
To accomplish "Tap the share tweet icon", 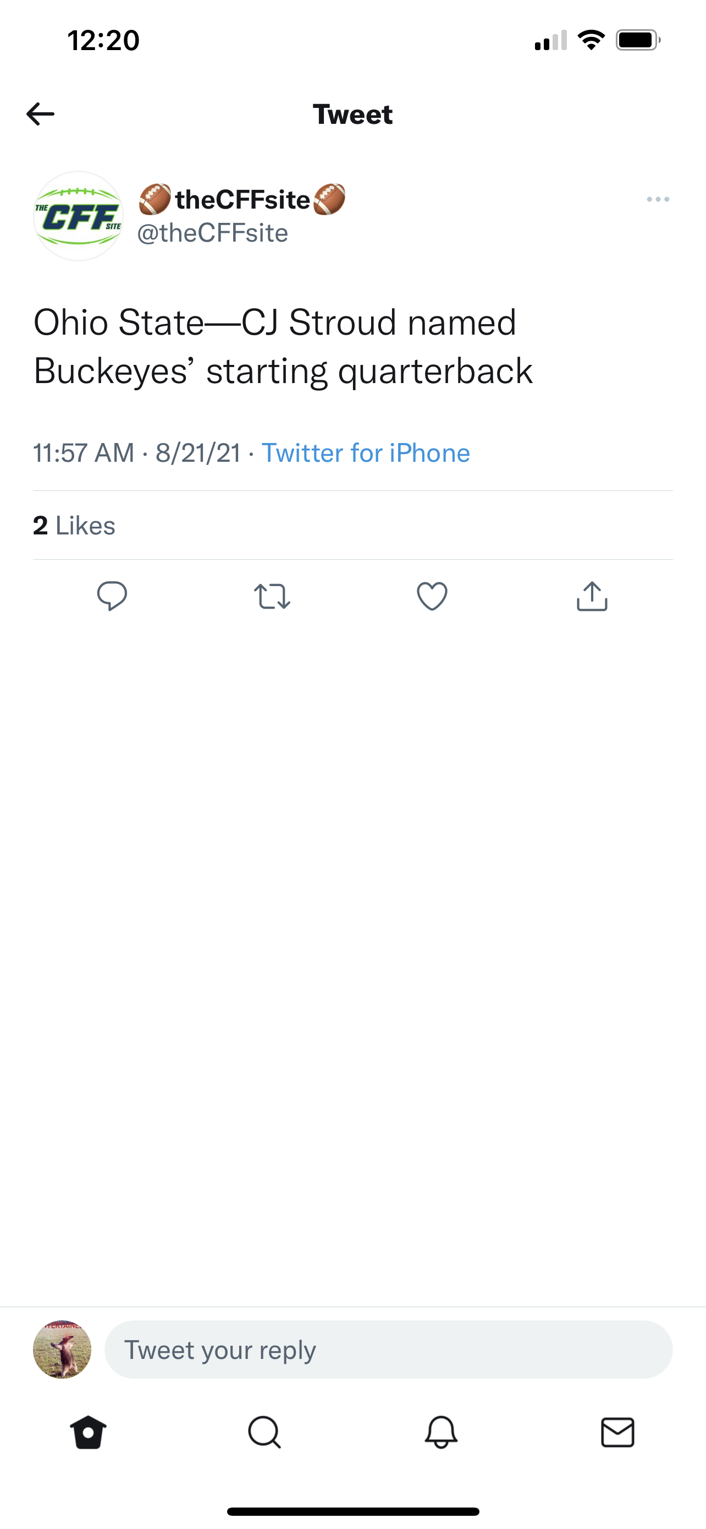I will (592, 596).
